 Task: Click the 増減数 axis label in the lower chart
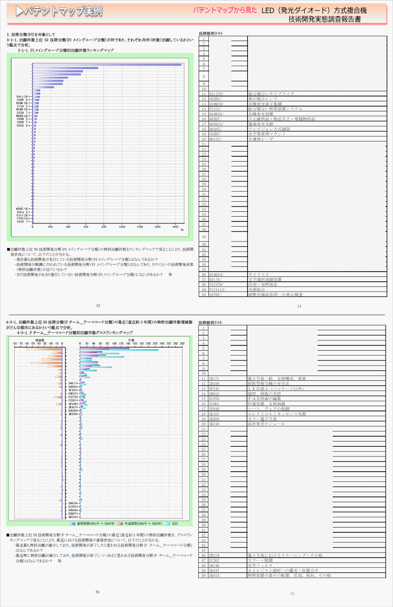(40, 340)
